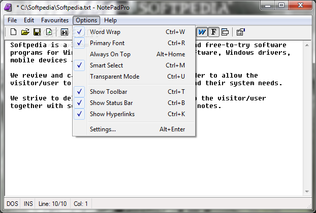Click the scrollbar up arrow
316x213 pixels.
click(x=307, y=45)
